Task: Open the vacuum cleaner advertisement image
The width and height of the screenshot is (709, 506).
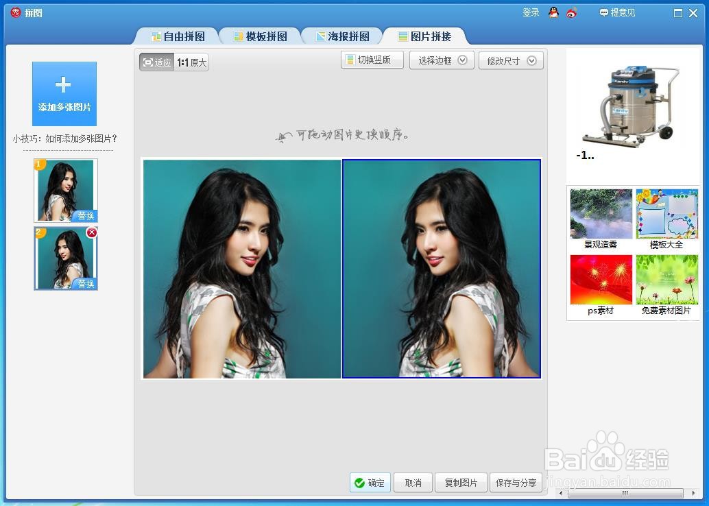Action: (632, 106)
